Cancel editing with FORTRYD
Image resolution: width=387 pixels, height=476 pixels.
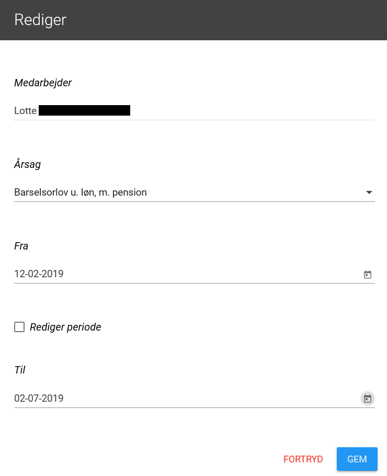pyautogui.click(x=303, y=459)
